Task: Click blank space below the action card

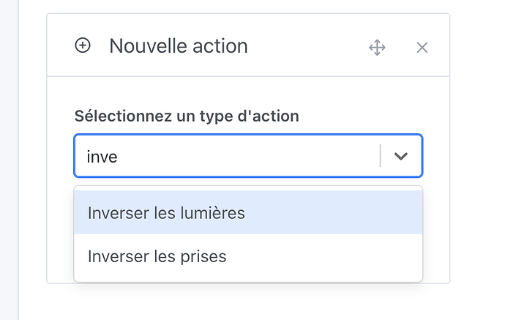Action: coord(248,302)
